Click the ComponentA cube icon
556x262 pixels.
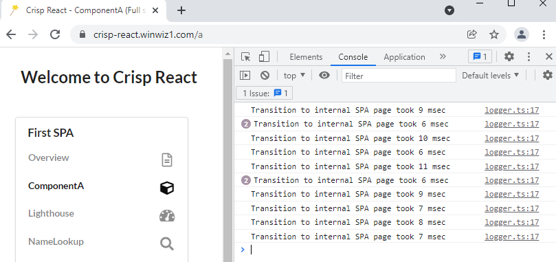pos(166,188)
